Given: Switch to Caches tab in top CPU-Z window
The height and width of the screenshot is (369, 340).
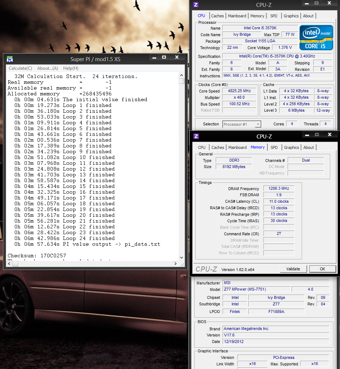Looking at the screenshot, I should coord(218,16).
